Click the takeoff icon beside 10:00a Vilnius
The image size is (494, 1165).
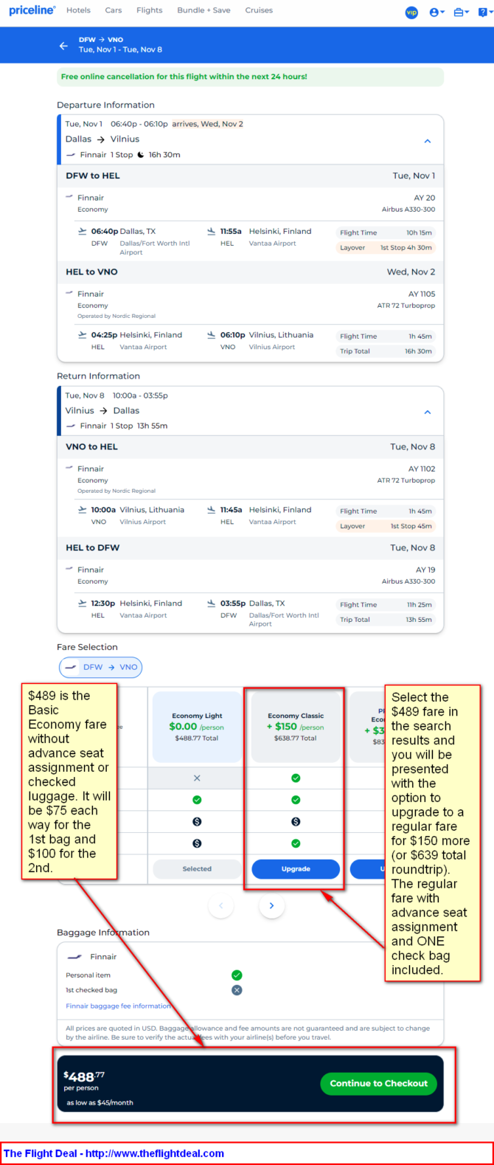(83, 509)
